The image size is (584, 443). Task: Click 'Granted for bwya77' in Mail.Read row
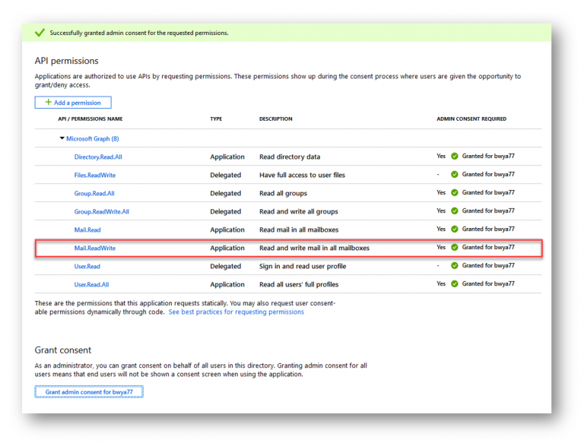click(488, 229)
